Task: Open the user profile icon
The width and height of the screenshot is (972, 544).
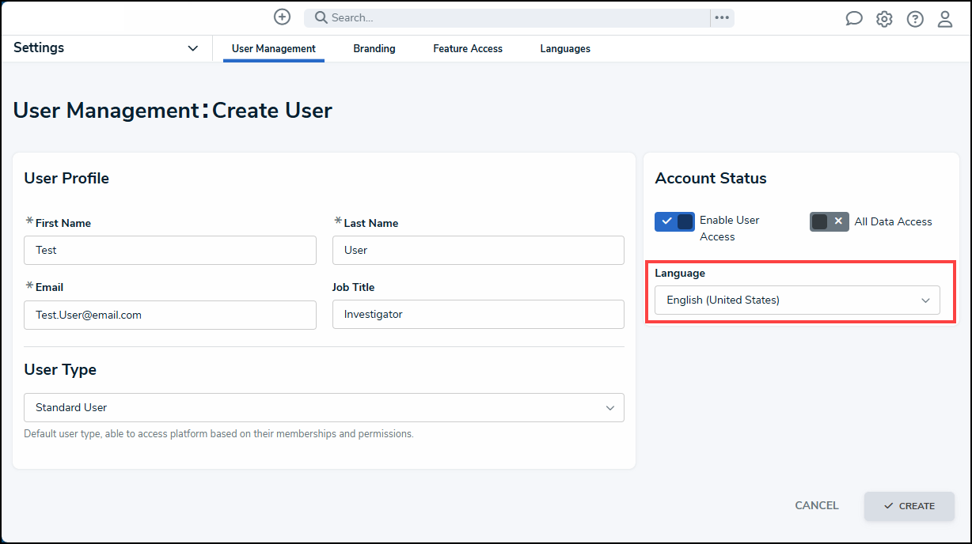Action: 945,19
